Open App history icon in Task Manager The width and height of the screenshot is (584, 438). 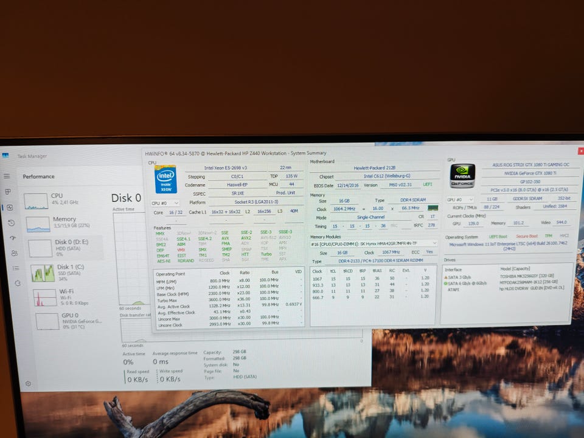point(11,223)
